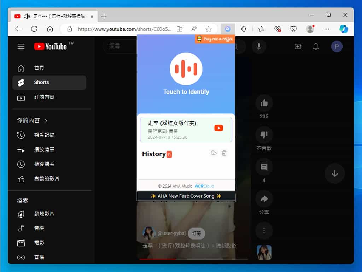Open 直播 live in the sidebar

pos(49,257)
